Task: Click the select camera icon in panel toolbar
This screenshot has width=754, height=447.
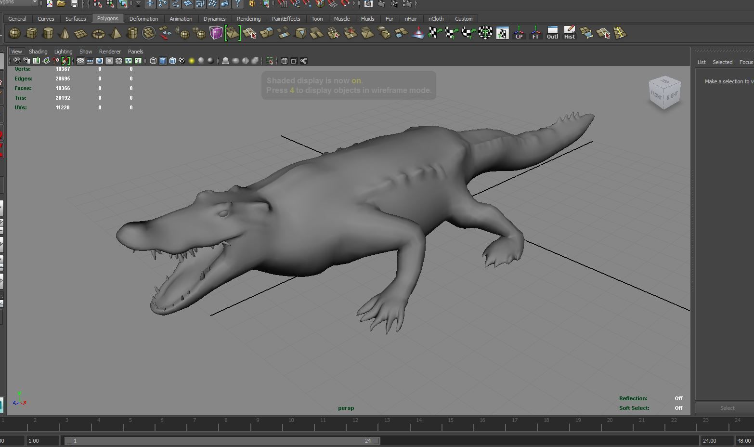Action: [17, 61]
